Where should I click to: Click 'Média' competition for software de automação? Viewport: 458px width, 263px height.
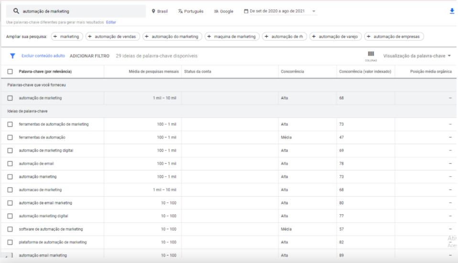(286, 229)
